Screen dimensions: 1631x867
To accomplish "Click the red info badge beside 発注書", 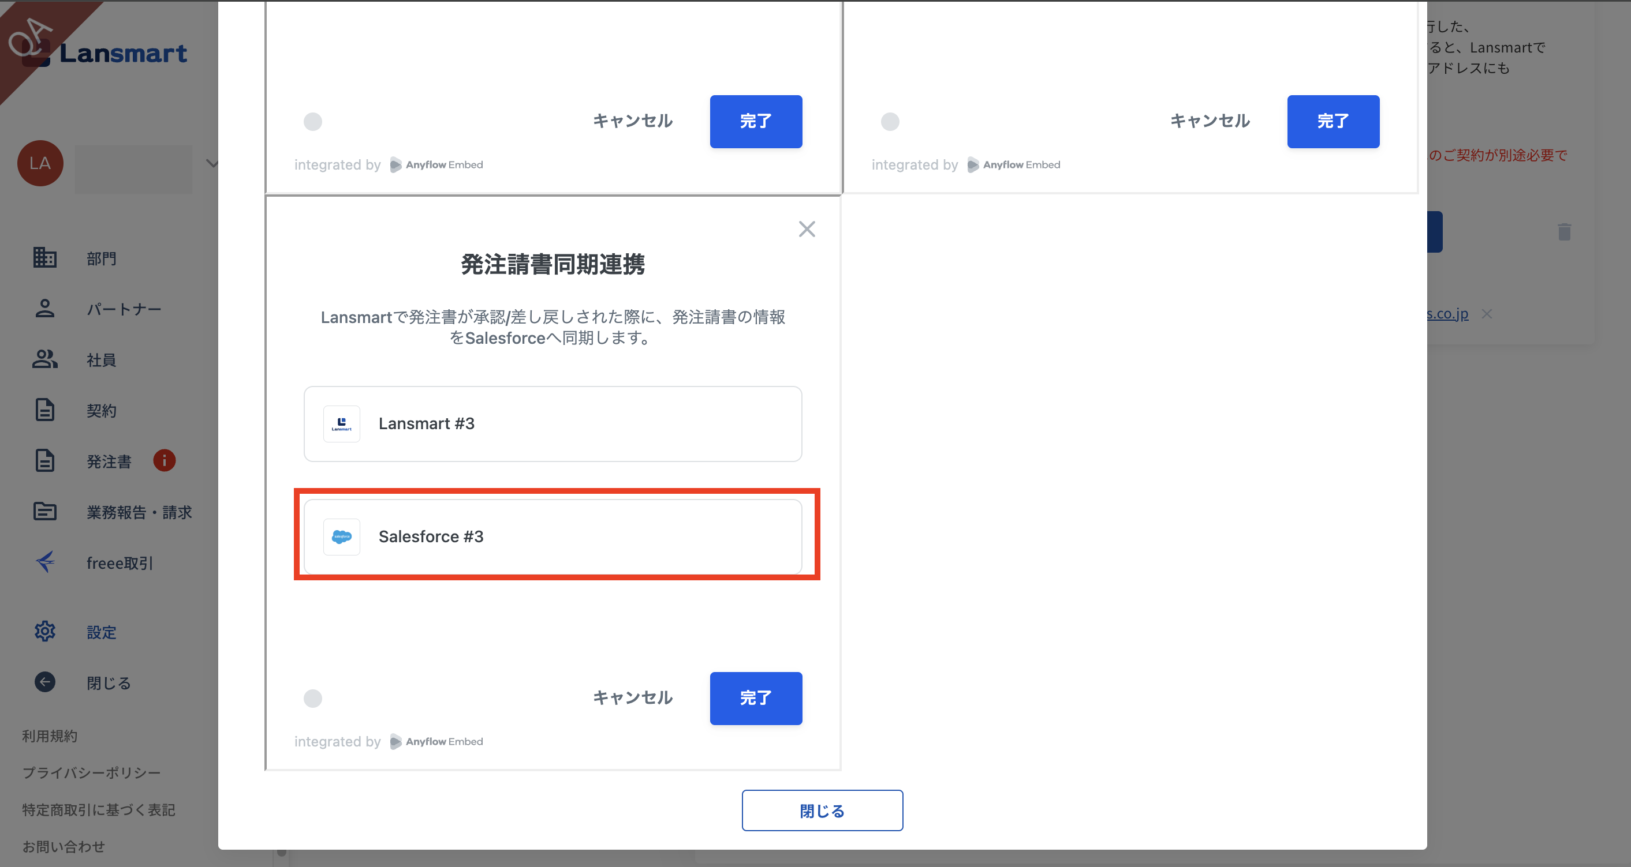I will click(164, 460).
